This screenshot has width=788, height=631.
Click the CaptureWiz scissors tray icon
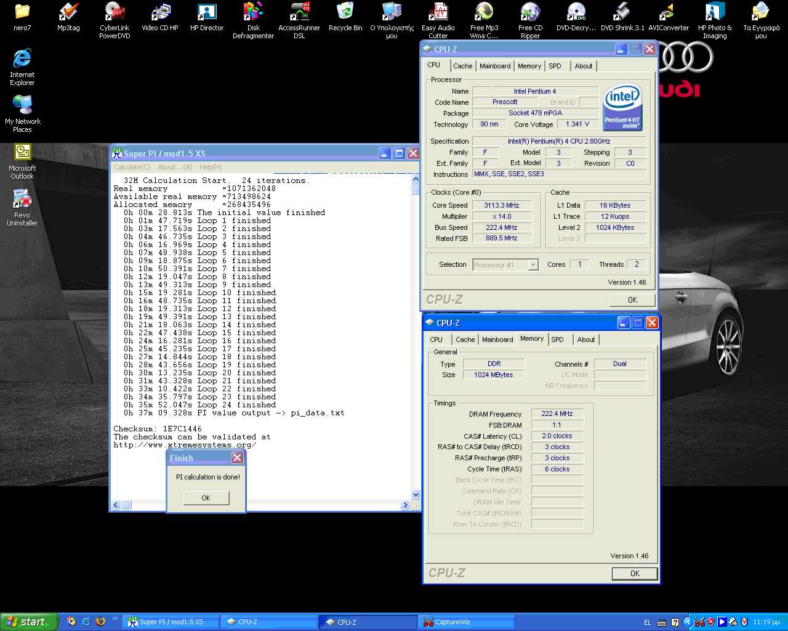[x=700, y=622]
